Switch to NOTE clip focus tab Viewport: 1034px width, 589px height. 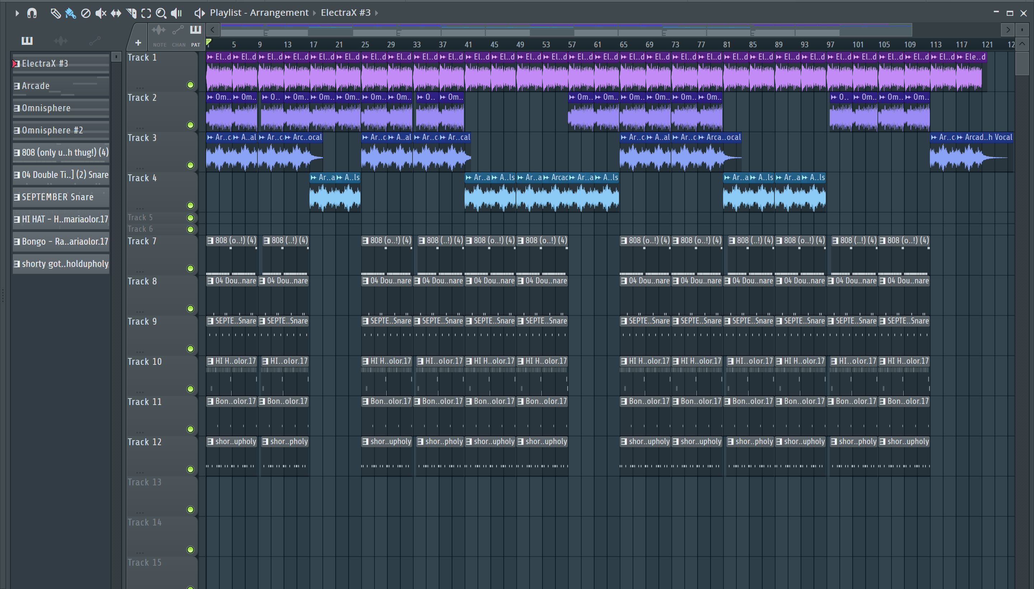(159, 36)
